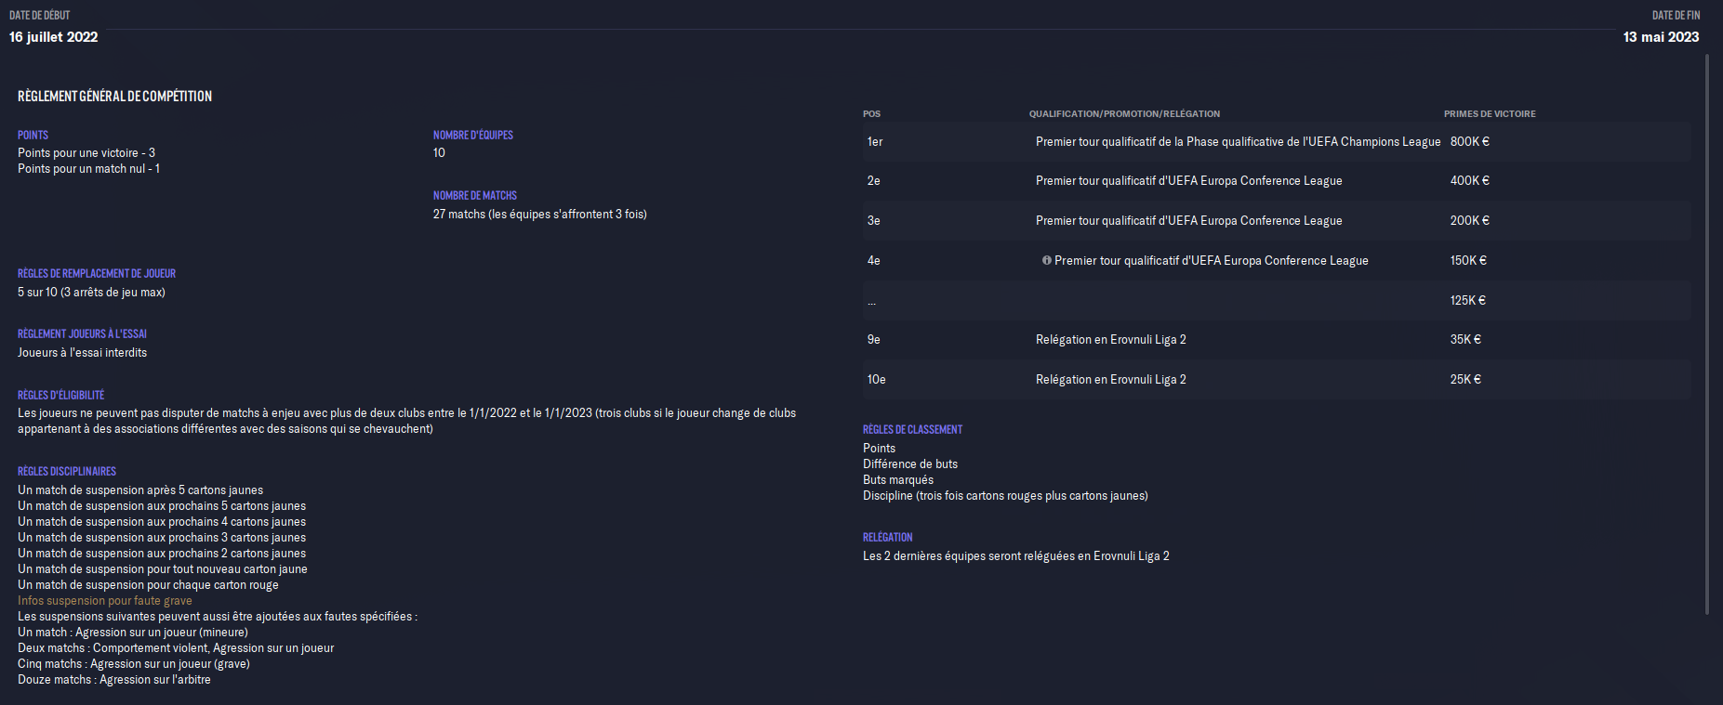Open the 'Infos suspension pour faute grave' link

(105, 601)
